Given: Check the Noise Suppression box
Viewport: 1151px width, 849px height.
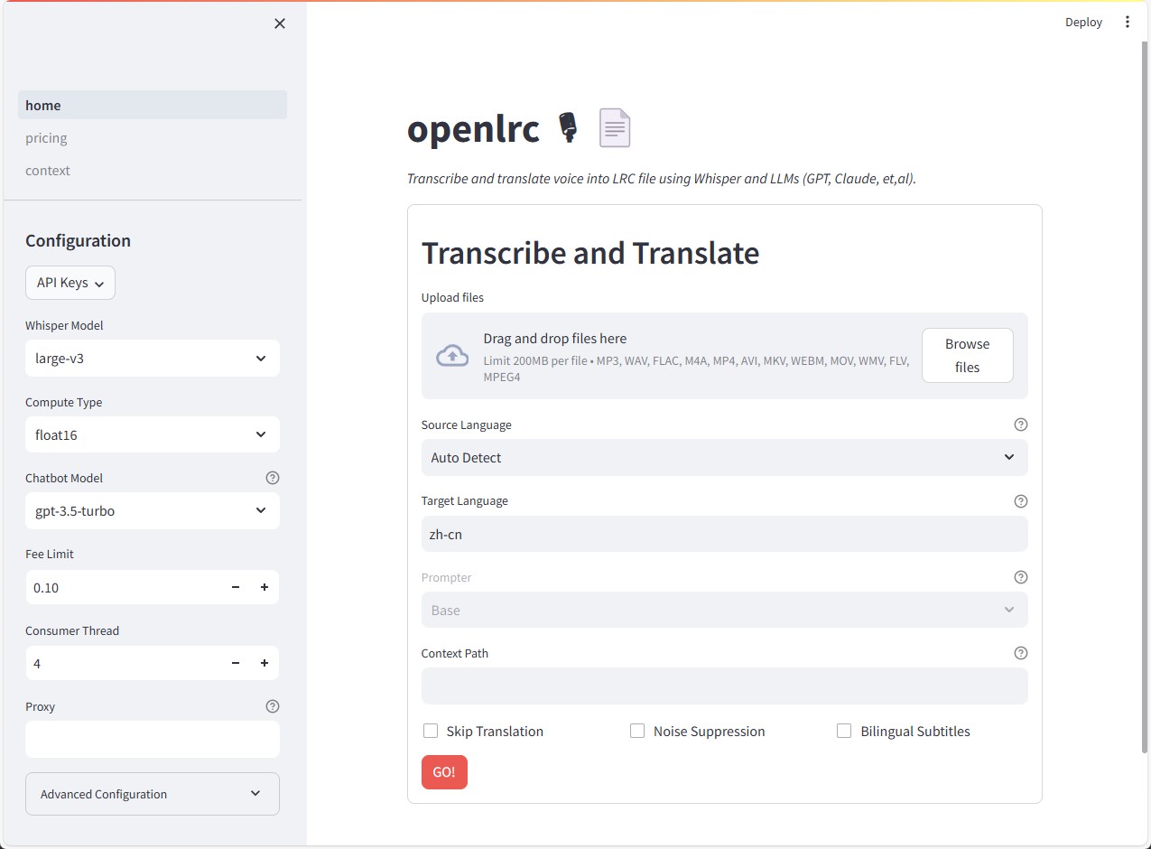Looking at the screenshot, I should pos(636,731).
